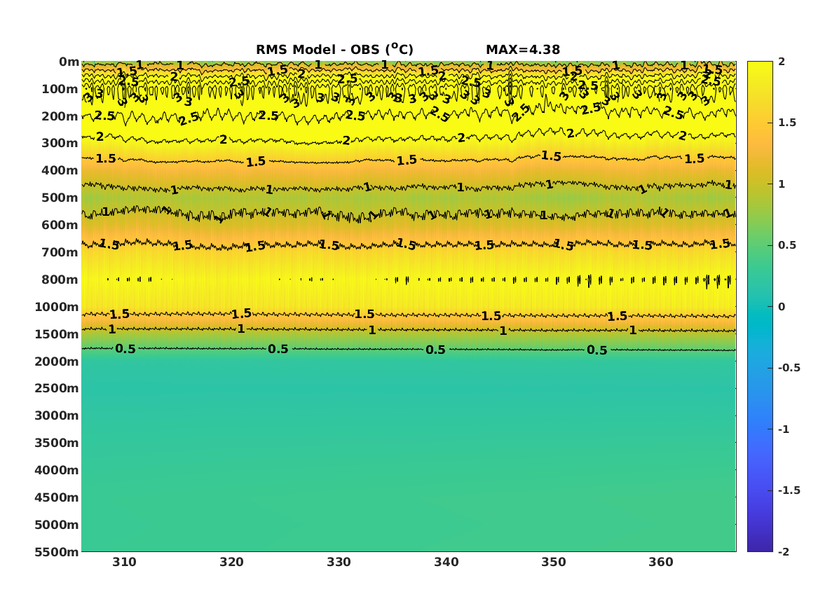
Task: Select the "350" x-axis tick label
Action: [x=554, y=562]
